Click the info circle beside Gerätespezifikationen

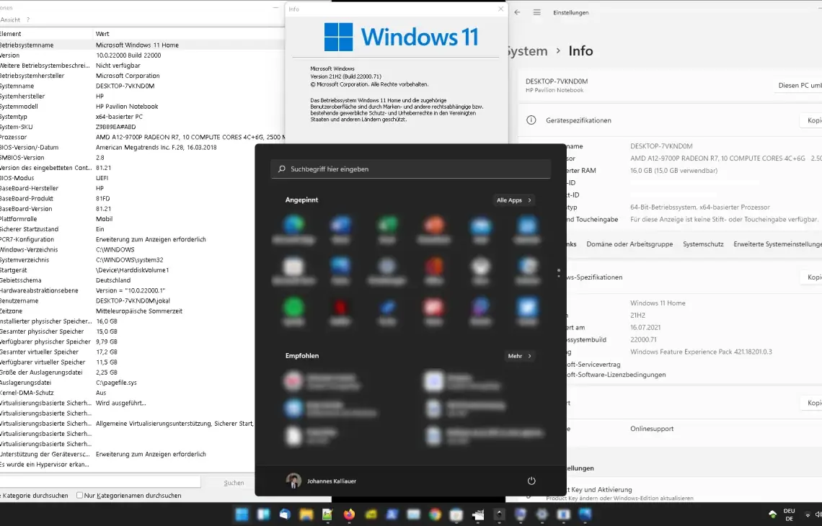[531, 120]
